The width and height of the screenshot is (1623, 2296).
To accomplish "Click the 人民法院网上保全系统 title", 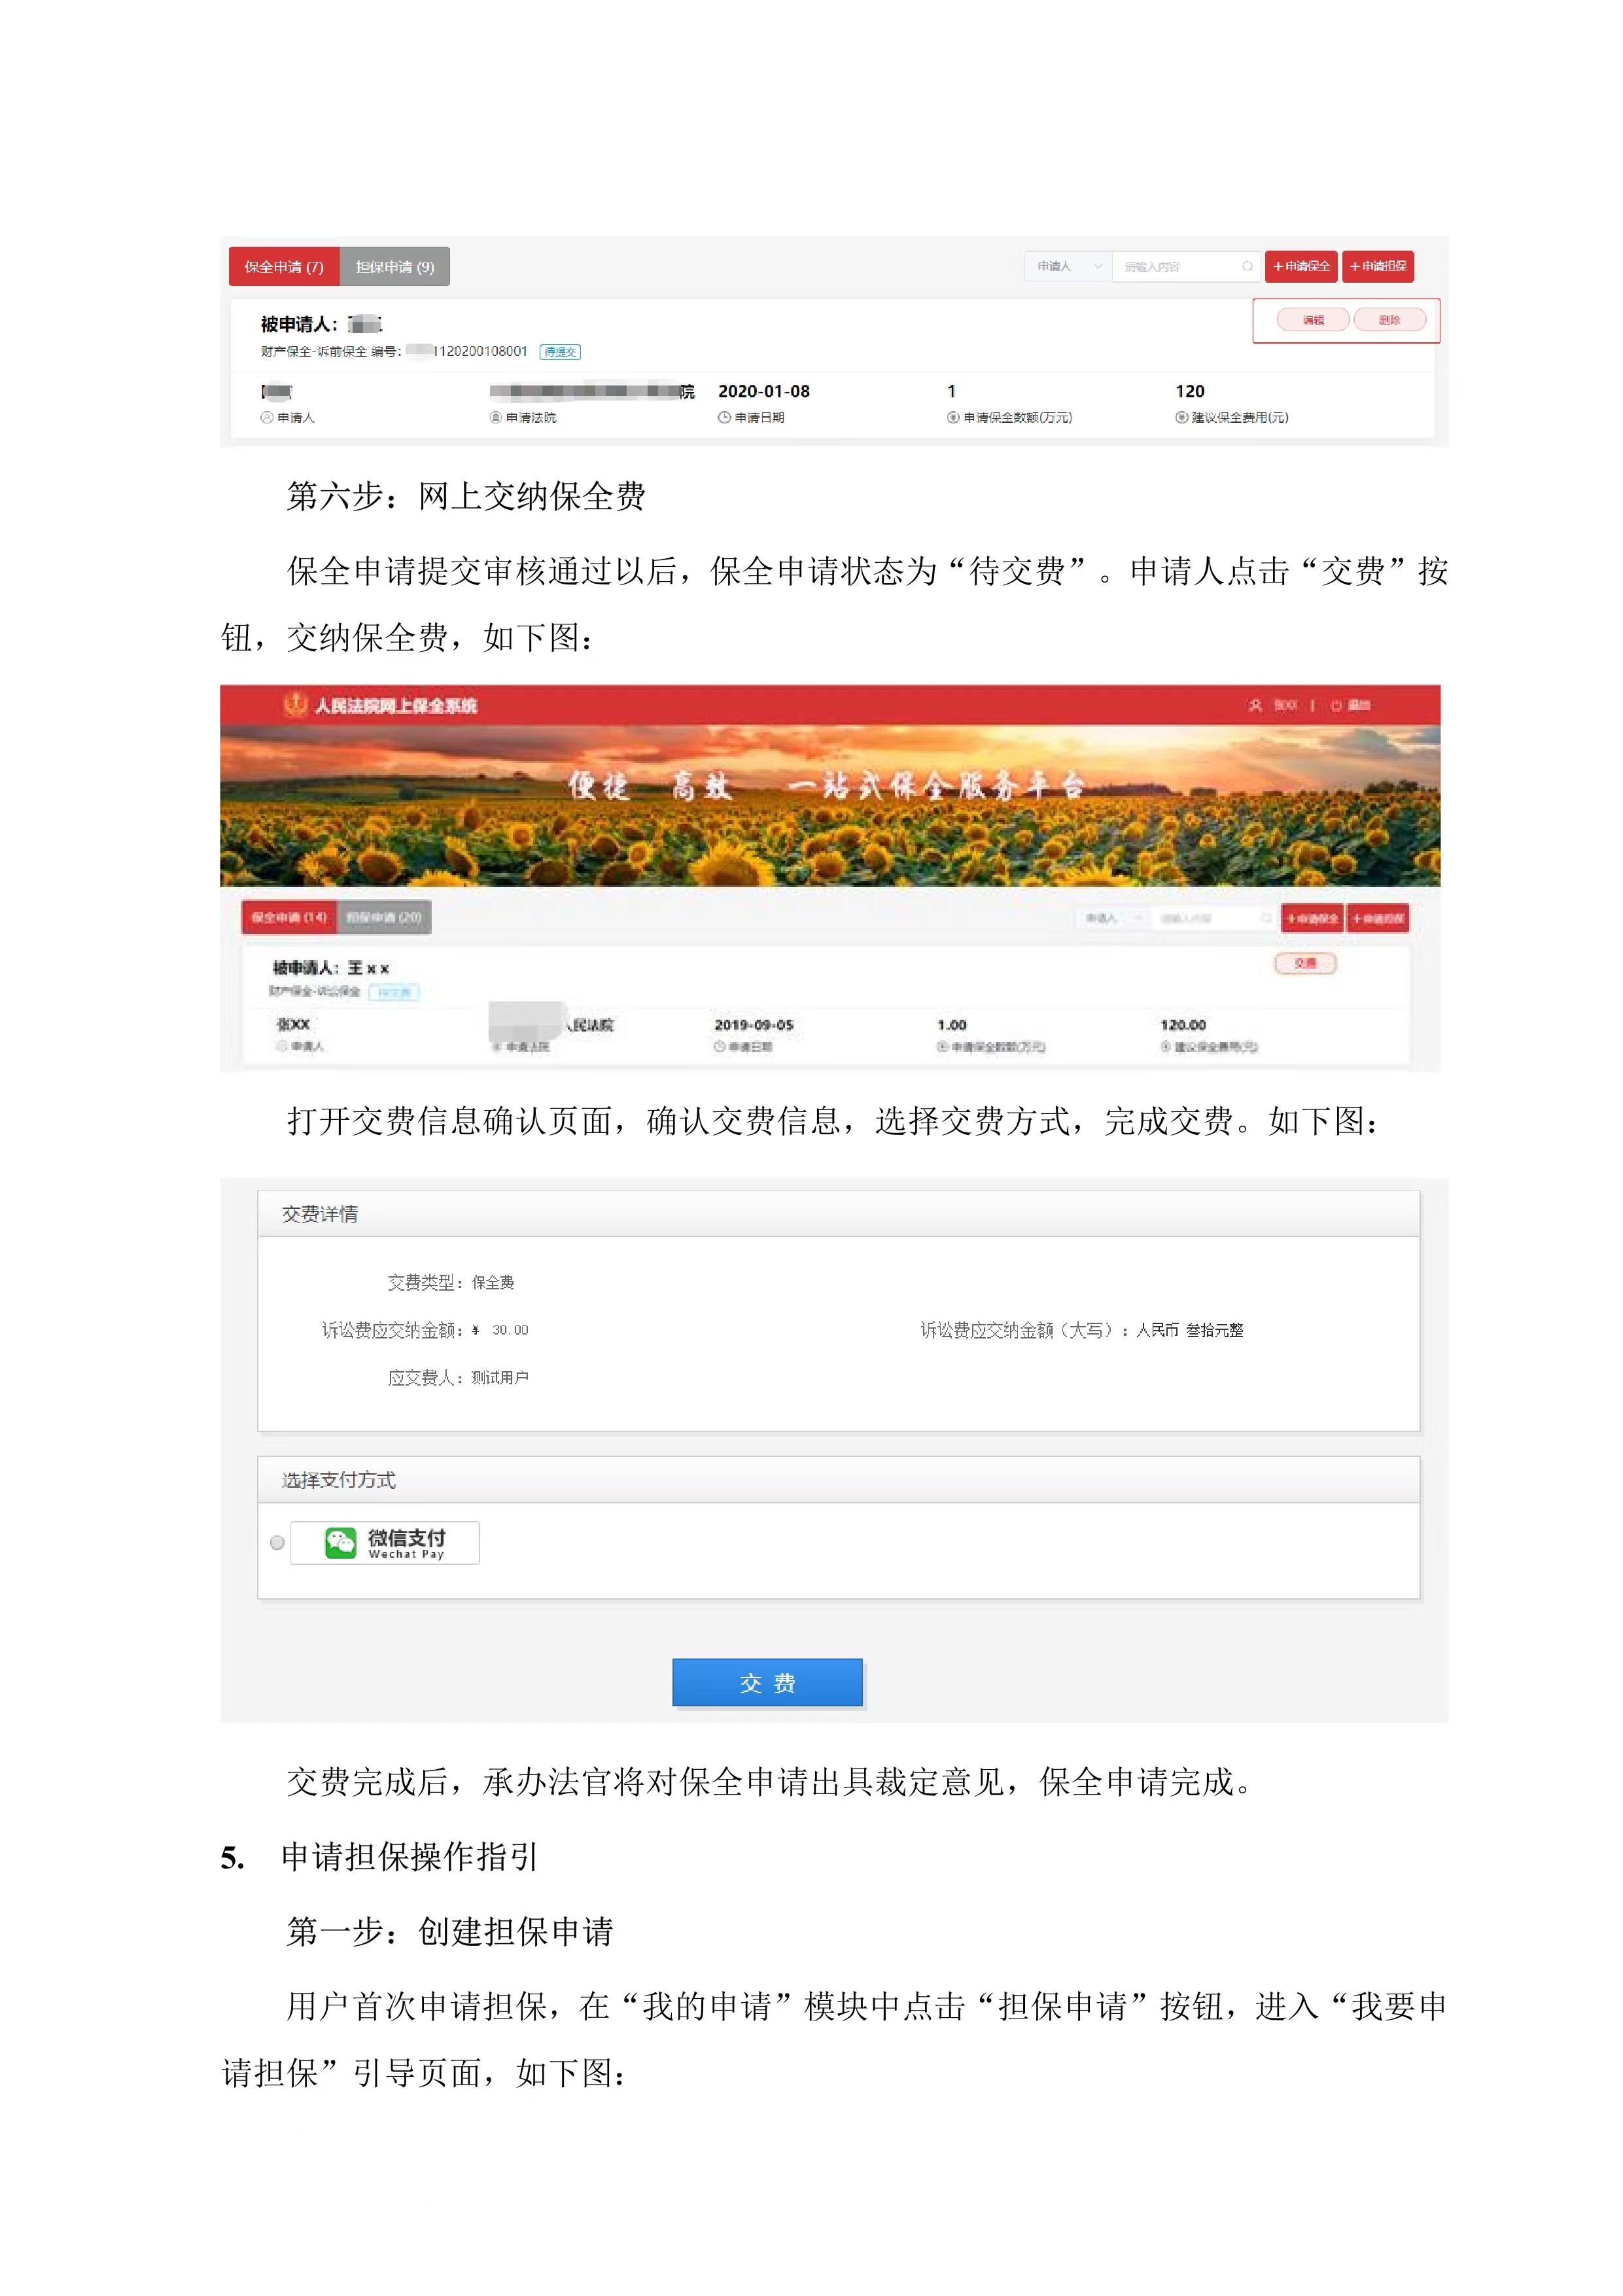I will click(x=396, y=706).
